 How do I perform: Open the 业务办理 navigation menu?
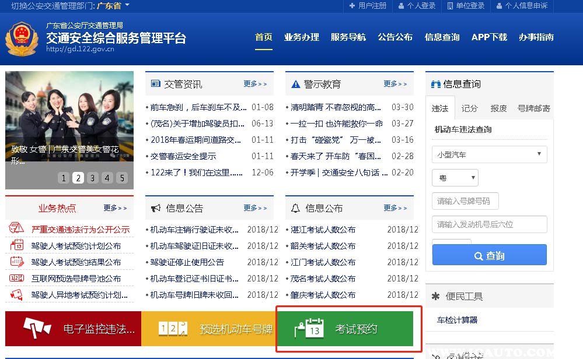pyautogui.click(x=301, y=37)
